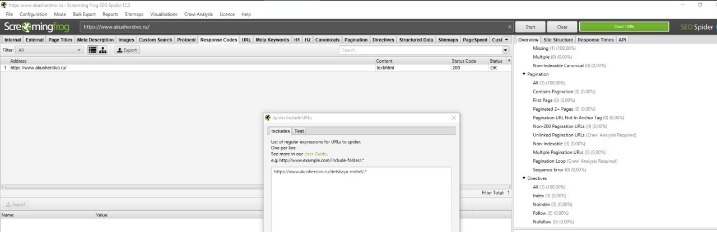Screen dimensions: 717x232
Task: Open the Configuration menu
Action: (x=34, y=14)
